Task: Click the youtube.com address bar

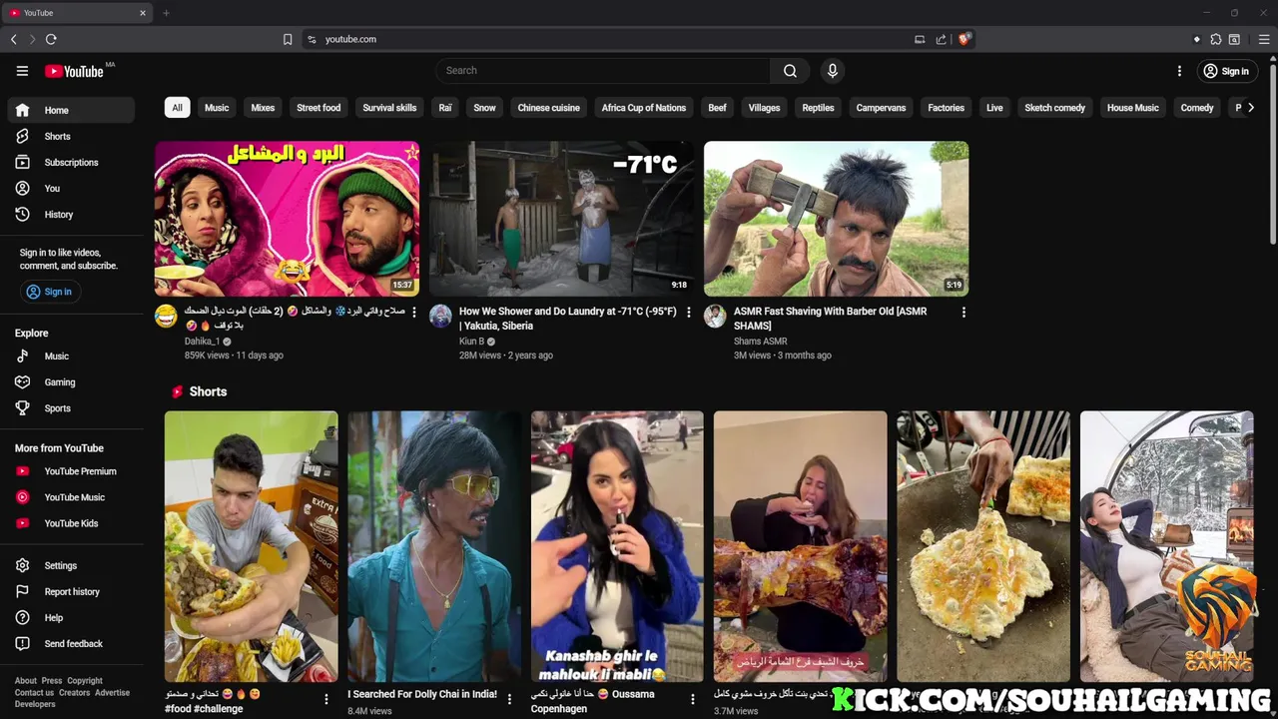Action: pyautogui.click(x=609, y=39)
